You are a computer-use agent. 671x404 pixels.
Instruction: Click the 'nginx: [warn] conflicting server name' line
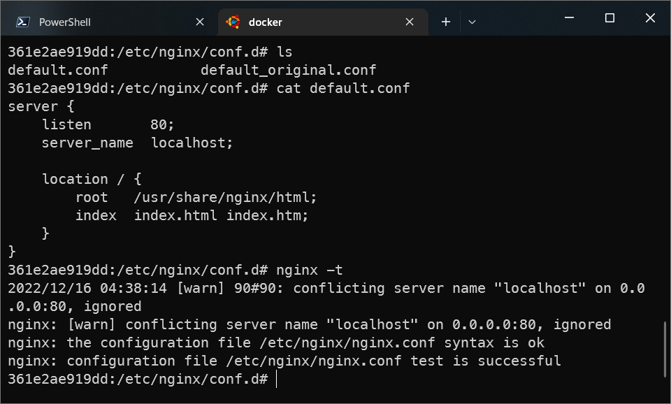[310, 324]
